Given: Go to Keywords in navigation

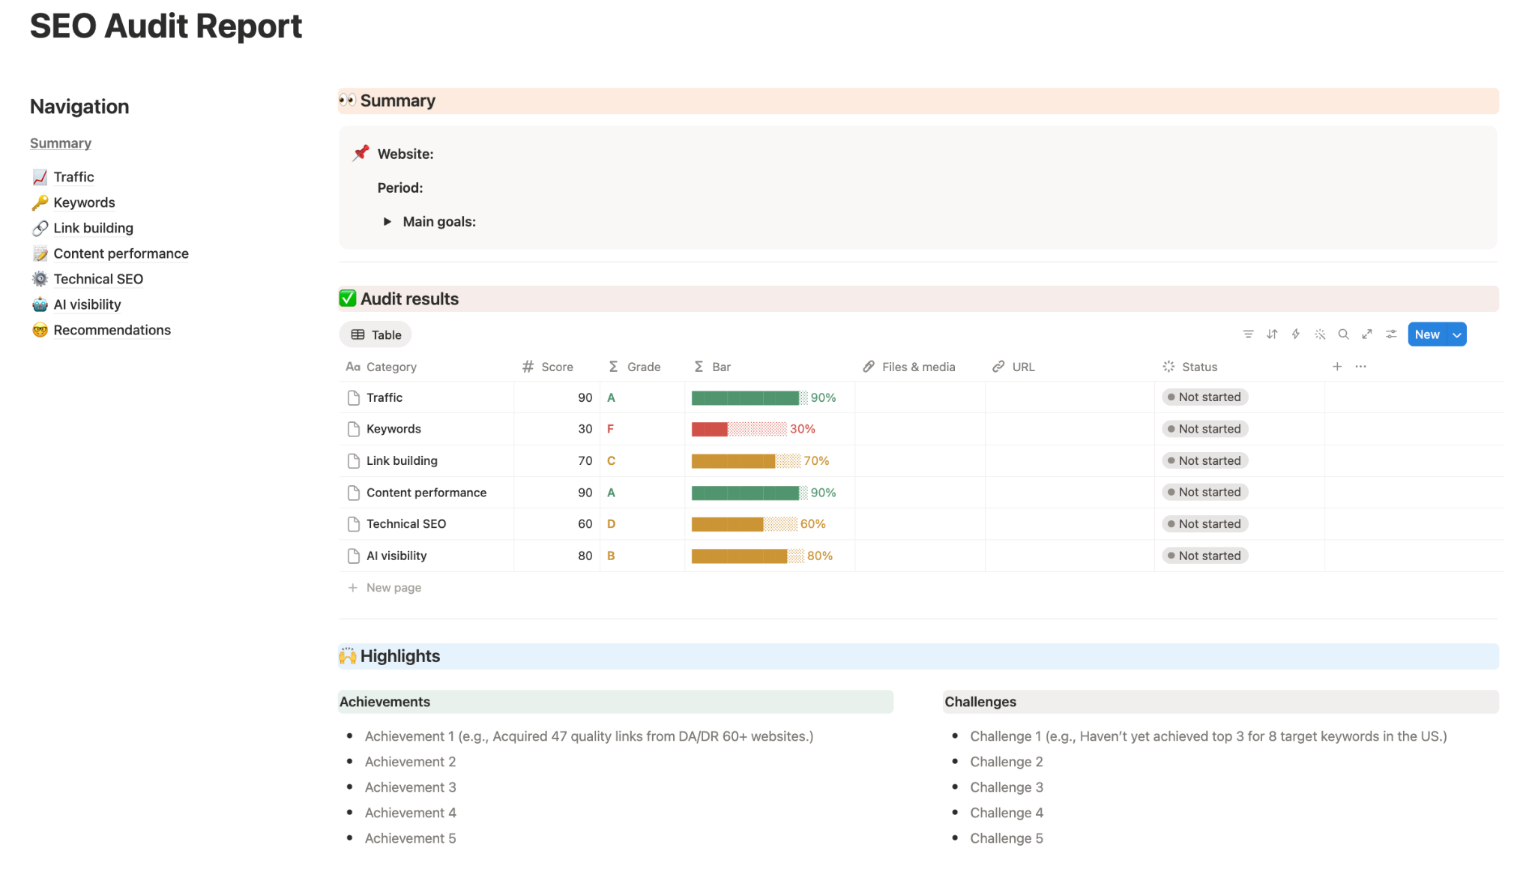Looking at the screenshot, I should tap(84, 202).
